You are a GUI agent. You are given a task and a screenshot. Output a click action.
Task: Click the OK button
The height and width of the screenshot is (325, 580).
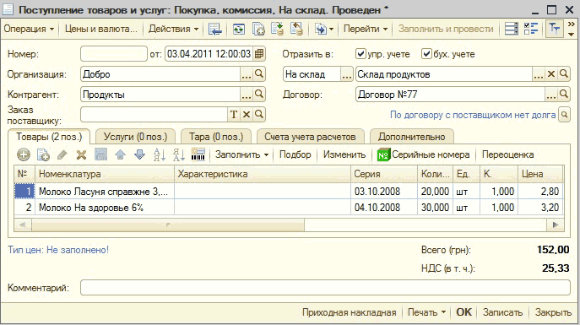coord(463,312)
